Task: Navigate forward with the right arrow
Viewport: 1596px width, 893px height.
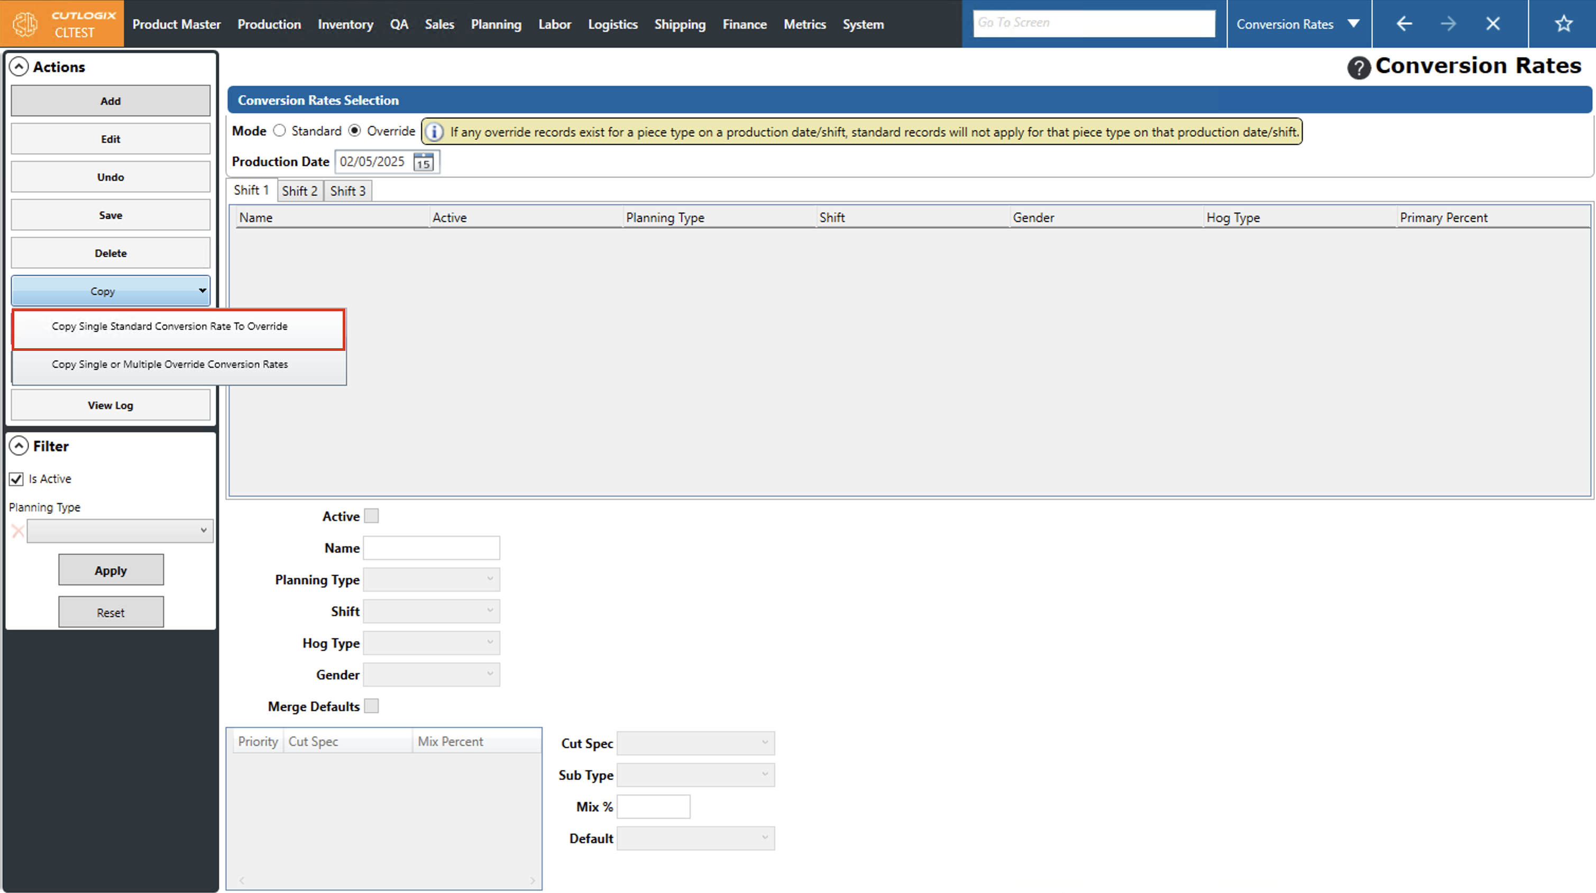Action: coord(1448,24)
